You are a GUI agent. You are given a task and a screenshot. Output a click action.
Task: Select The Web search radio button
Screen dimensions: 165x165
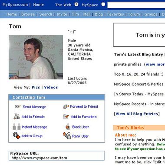pyautogui.click(x=76, y=4)
